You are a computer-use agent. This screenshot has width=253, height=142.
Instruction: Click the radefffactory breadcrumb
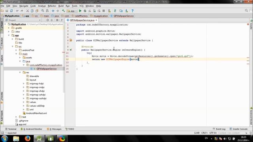[x=80, y=16]
